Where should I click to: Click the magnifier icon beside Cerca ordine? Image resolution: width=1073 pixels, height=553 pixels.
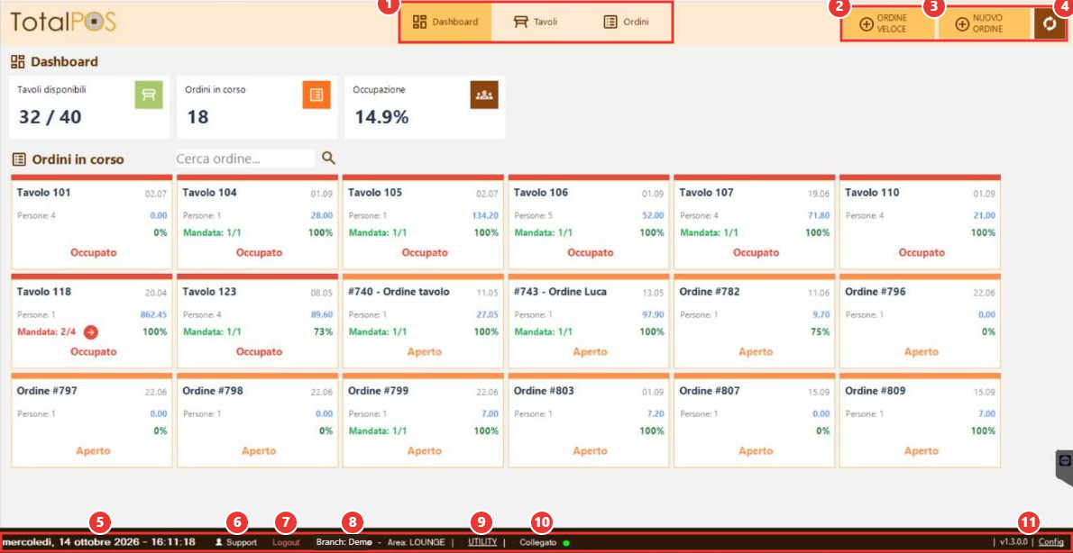click(328, 159)
